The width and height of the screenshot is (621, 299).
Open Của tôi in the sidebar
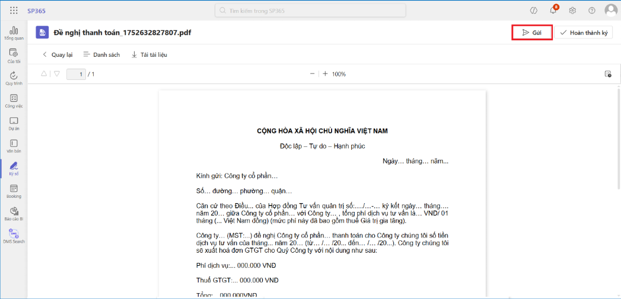tap(13, 56)
